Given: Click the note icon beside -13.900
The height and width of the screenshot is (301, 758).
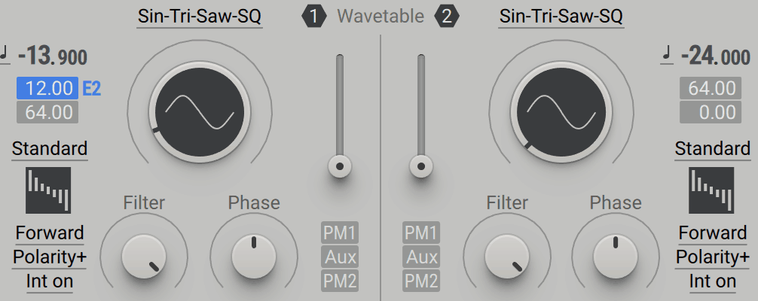Looking at the screenshot, I should pos(5,55).
